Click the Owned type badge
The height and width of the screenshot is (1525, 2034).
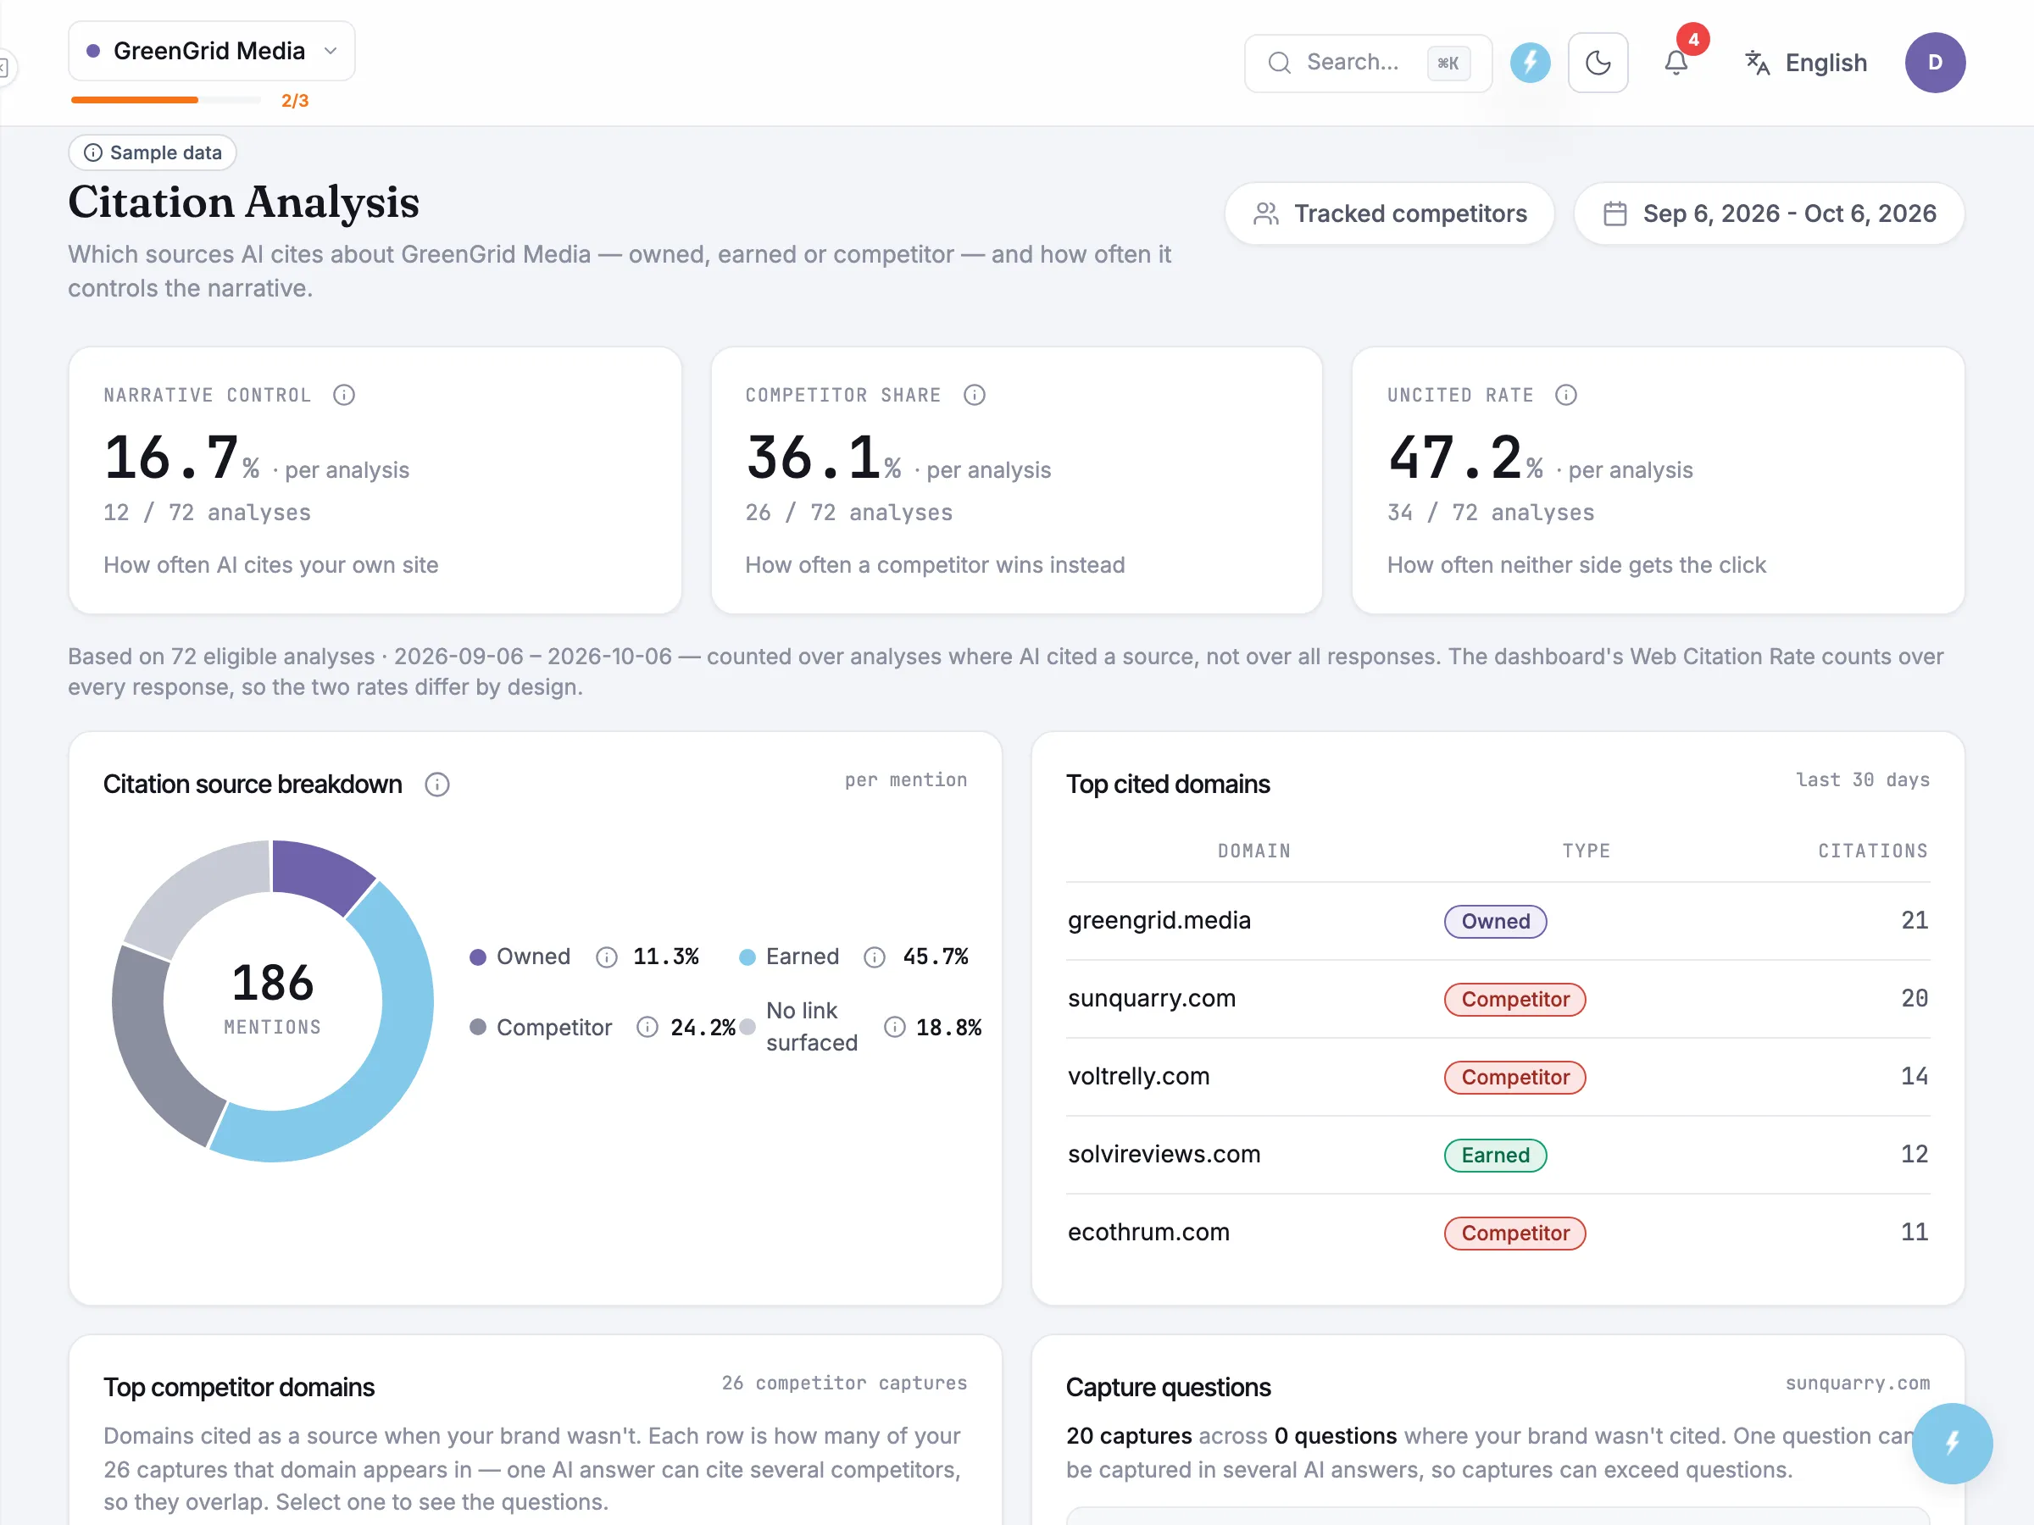[1495, 921]
